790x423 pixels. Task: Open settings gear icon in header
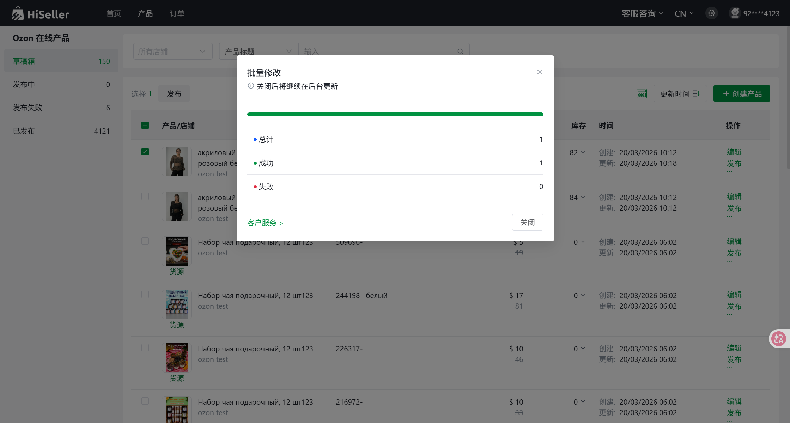(711, 13)
